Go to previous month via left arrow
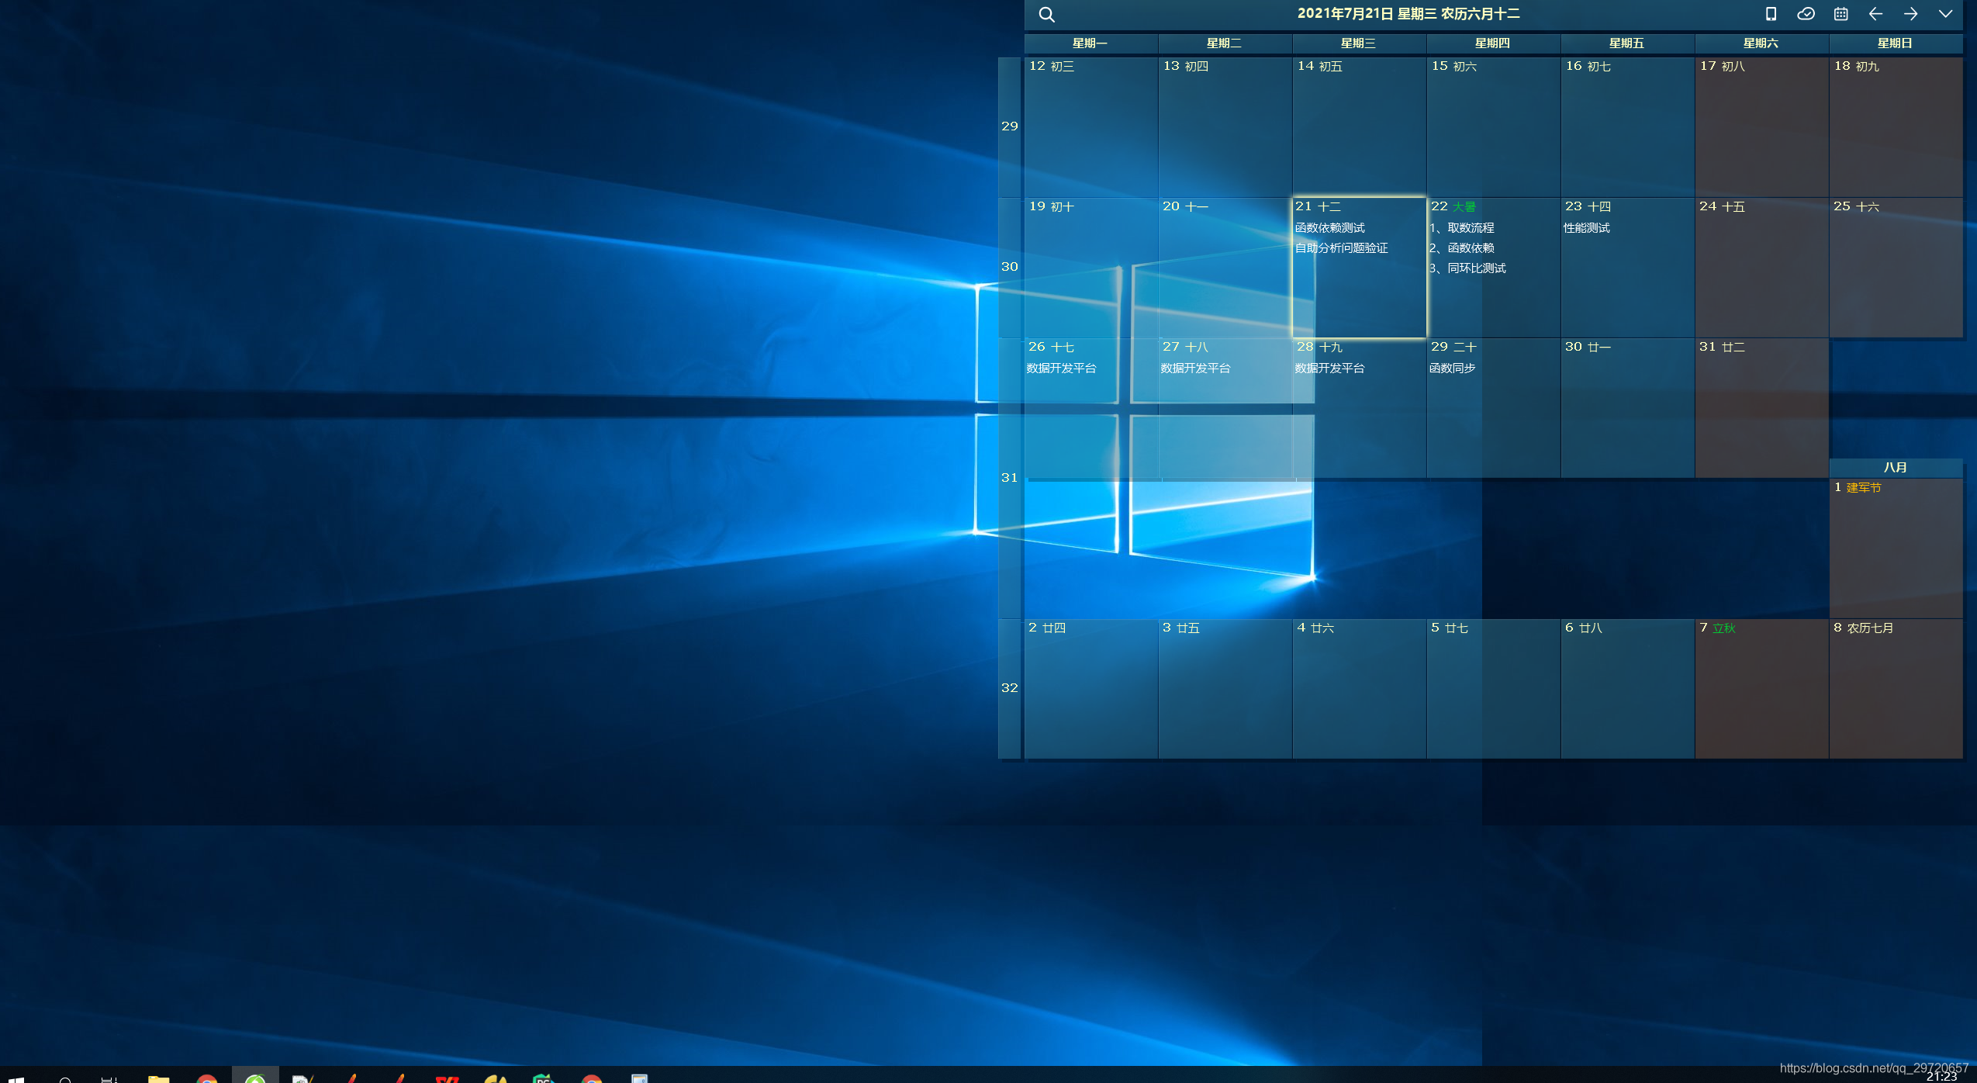This screenshot has width=1977, height=1083. pos(1875,14)
